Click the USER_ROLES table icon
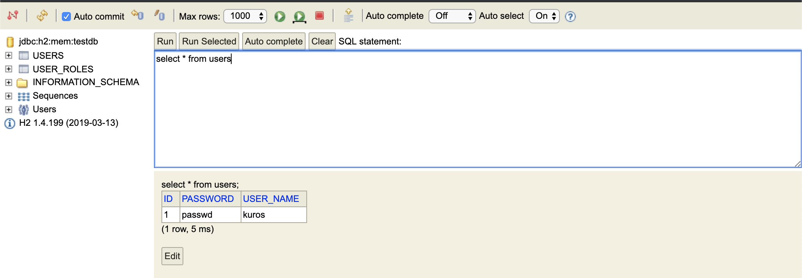The height and width of the screenshot is (278, 802). [23, 69]
